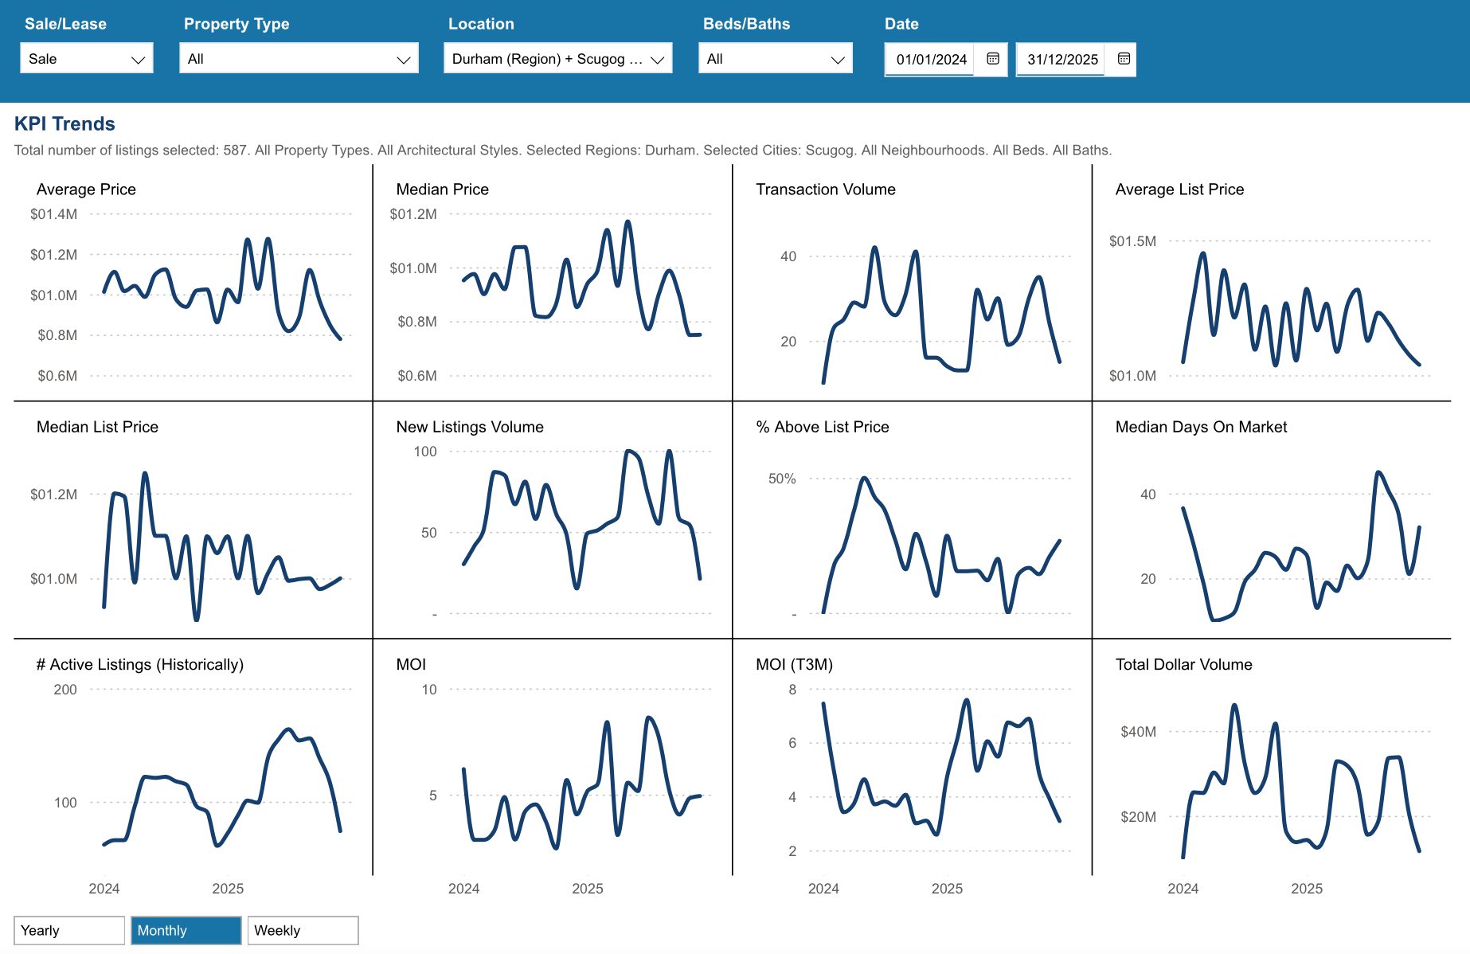
Task: Click the end date field 31/12/2025
Action: point(1061,60)
